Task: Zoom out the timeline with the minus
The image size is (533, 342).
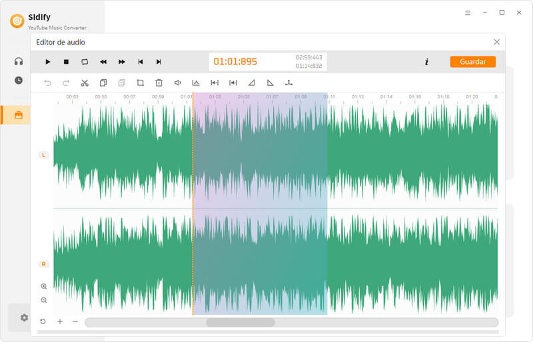Action: tap(75, 321)
